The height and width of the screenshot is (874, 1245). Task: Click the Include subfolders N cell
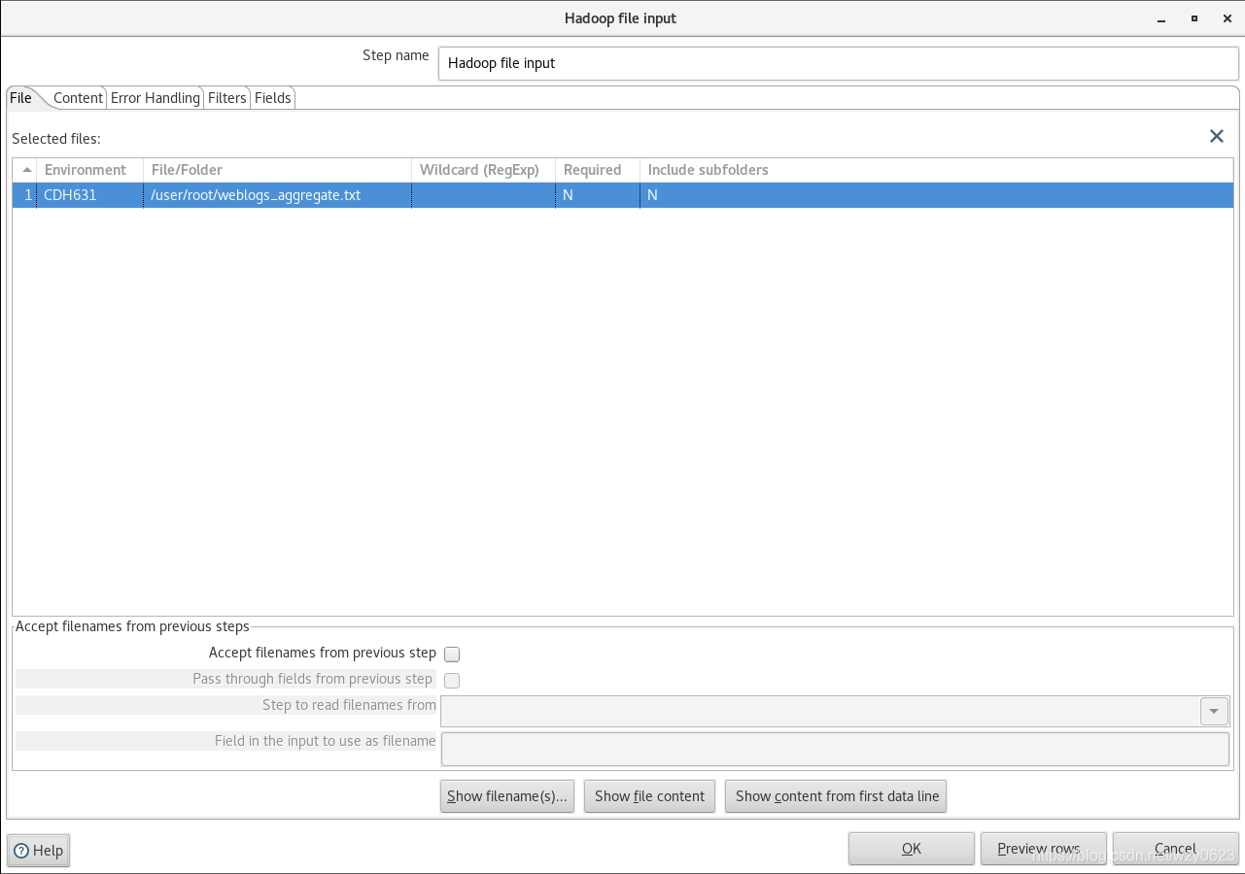(937, 195)
